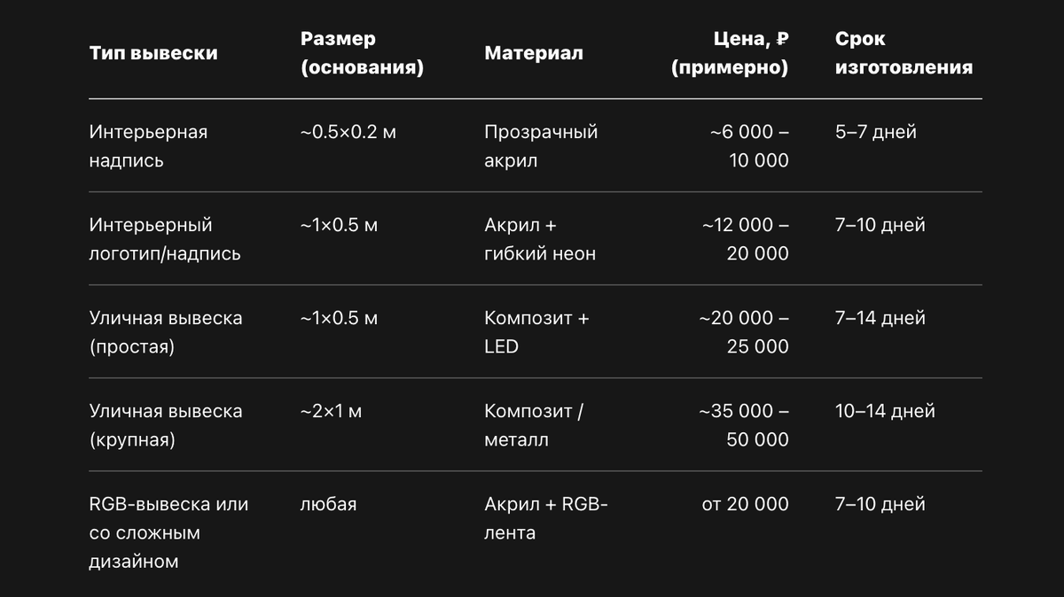Select the 'Акрил + гибкий неон' cell
The height and width of the screenshot is (597, 1064).
click(x=540, y=239)
